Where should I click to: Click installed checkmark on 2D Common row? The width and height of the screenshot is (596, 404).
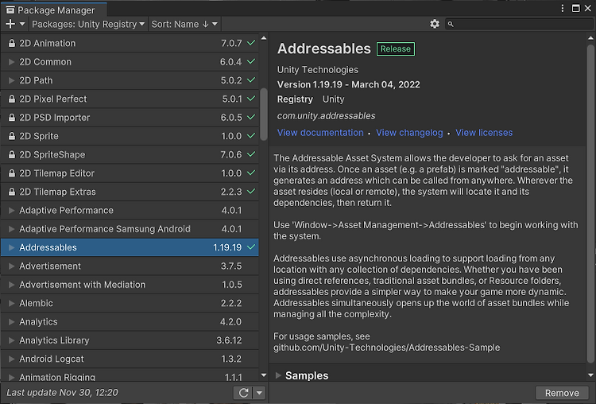[251, 61]
